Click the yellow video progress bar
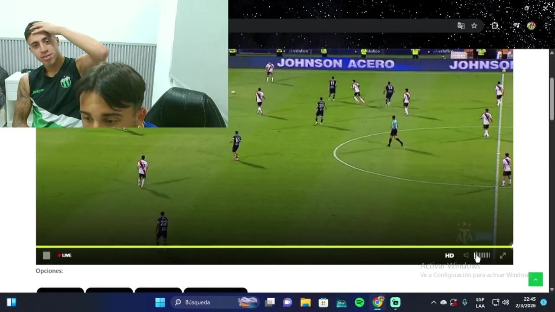Image resolution: width=555 pixels, height=312 pixels. click(274, 247)
